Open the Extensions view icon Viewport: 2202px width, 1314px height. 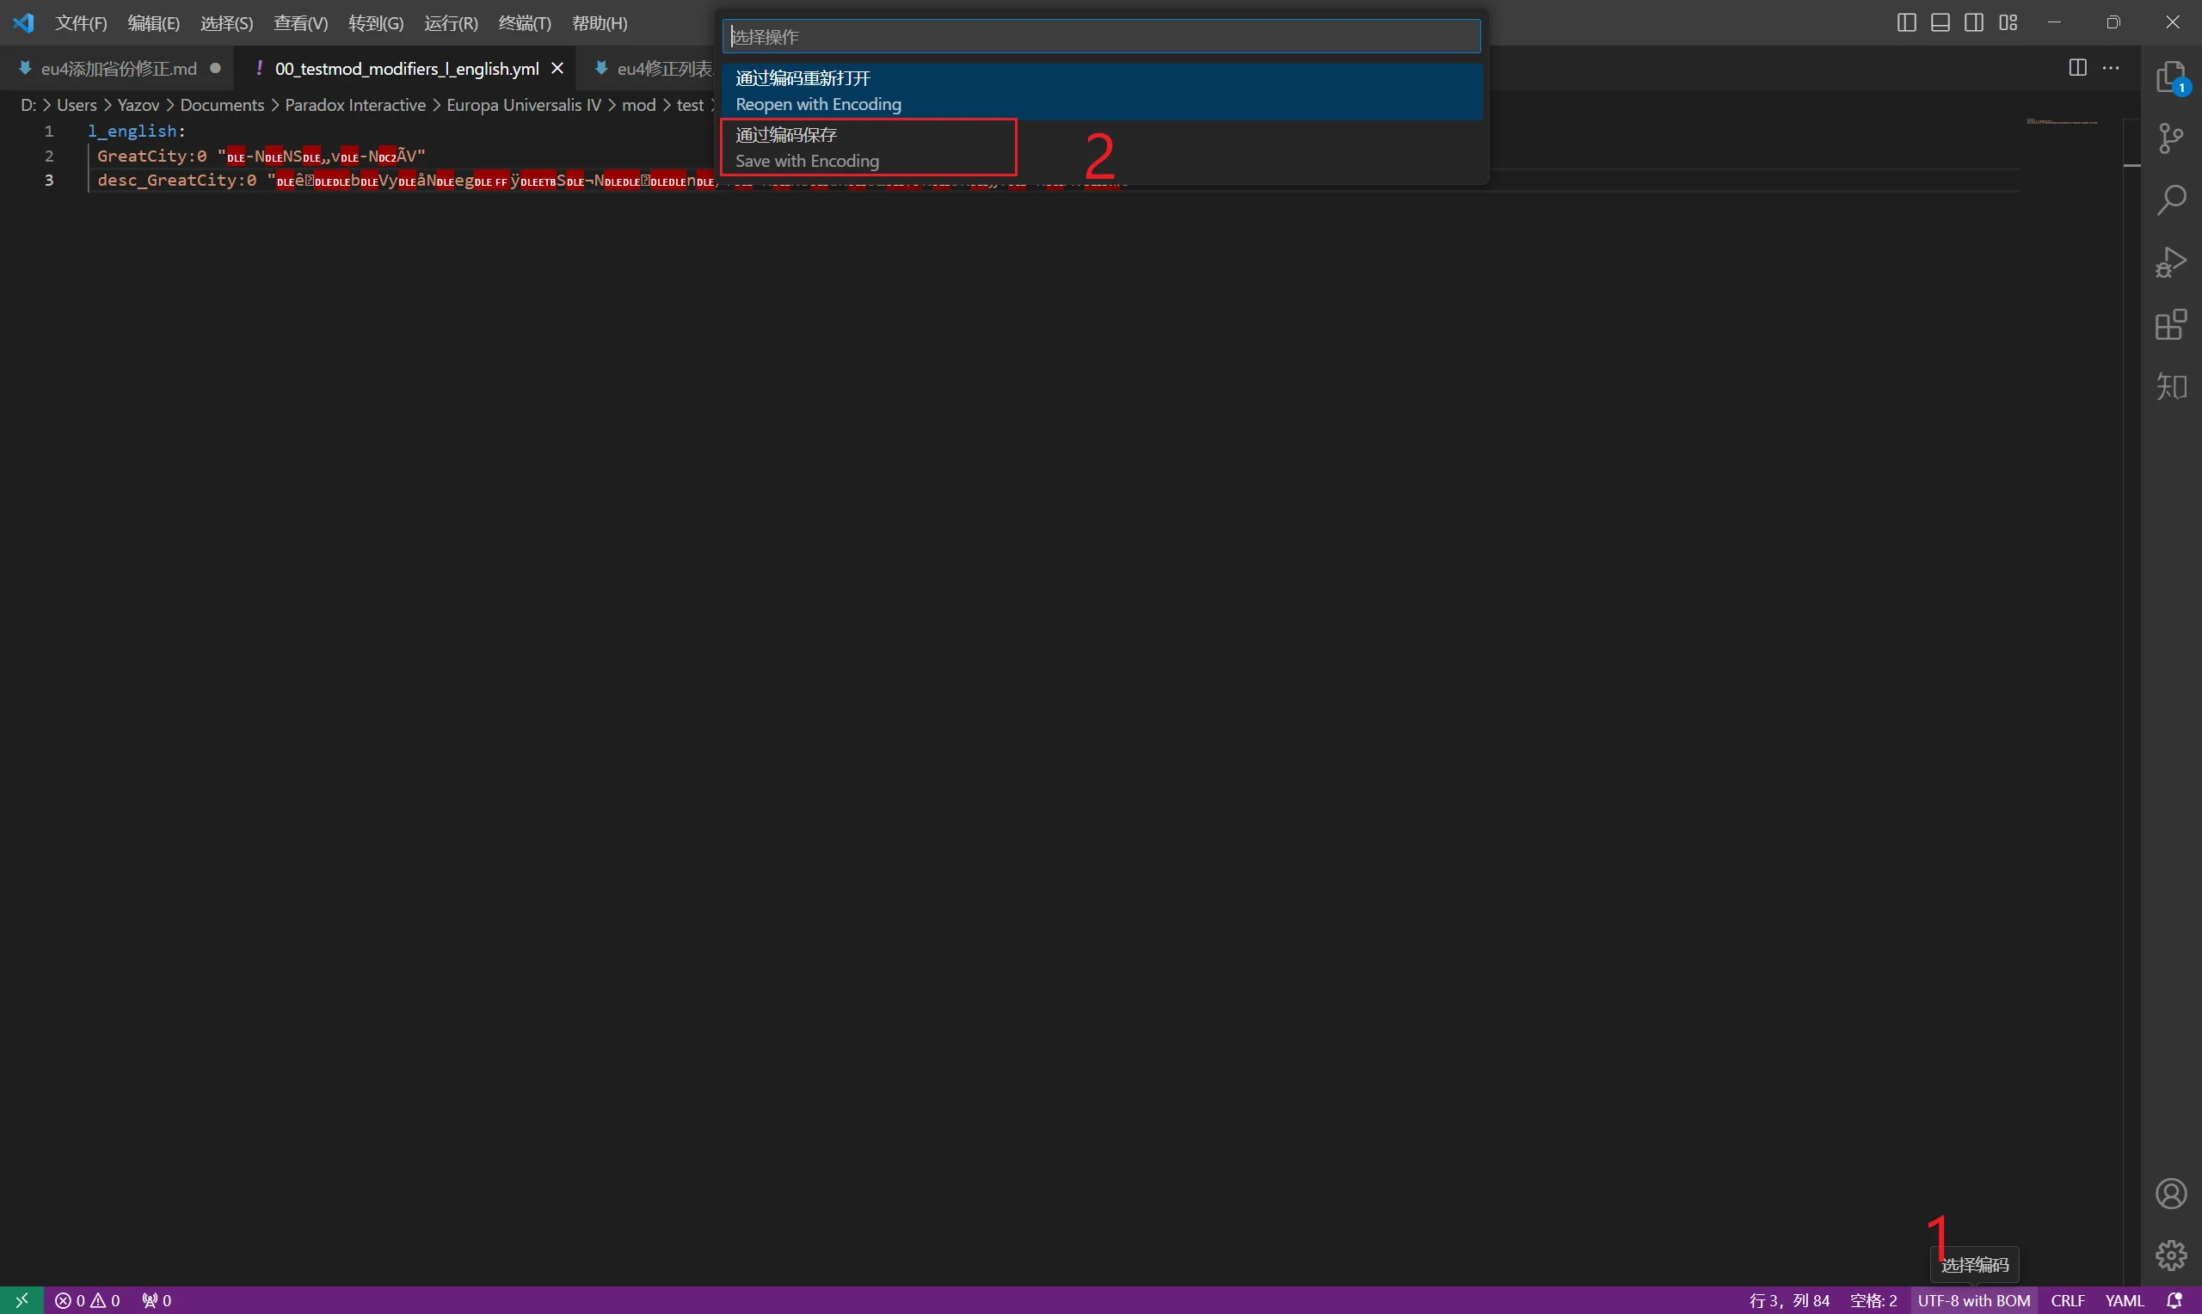2171,324
